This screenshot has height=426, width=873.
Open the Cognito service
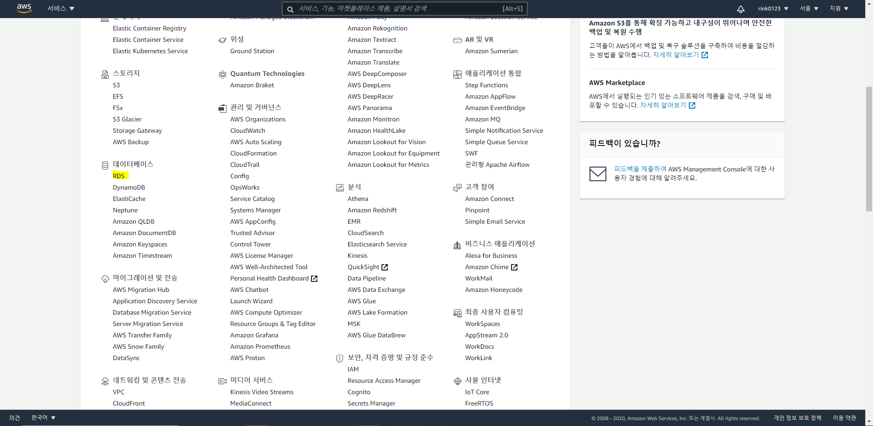(x=359, y=392)
